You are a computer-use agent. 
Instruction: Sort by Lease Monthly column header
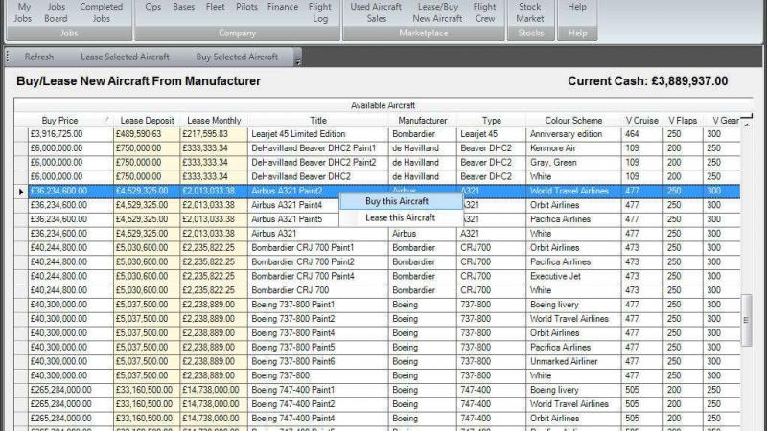[214, 121]
